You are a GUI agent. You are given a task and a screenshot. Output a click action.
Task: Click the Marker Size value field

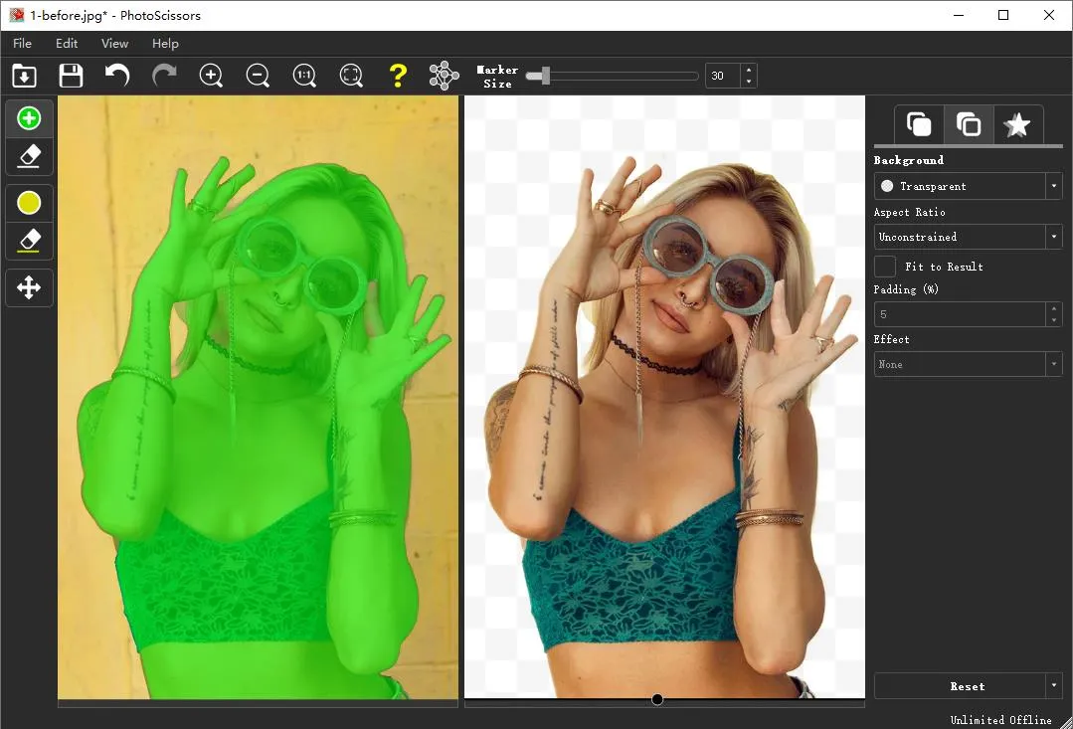[x=722, y=76]
